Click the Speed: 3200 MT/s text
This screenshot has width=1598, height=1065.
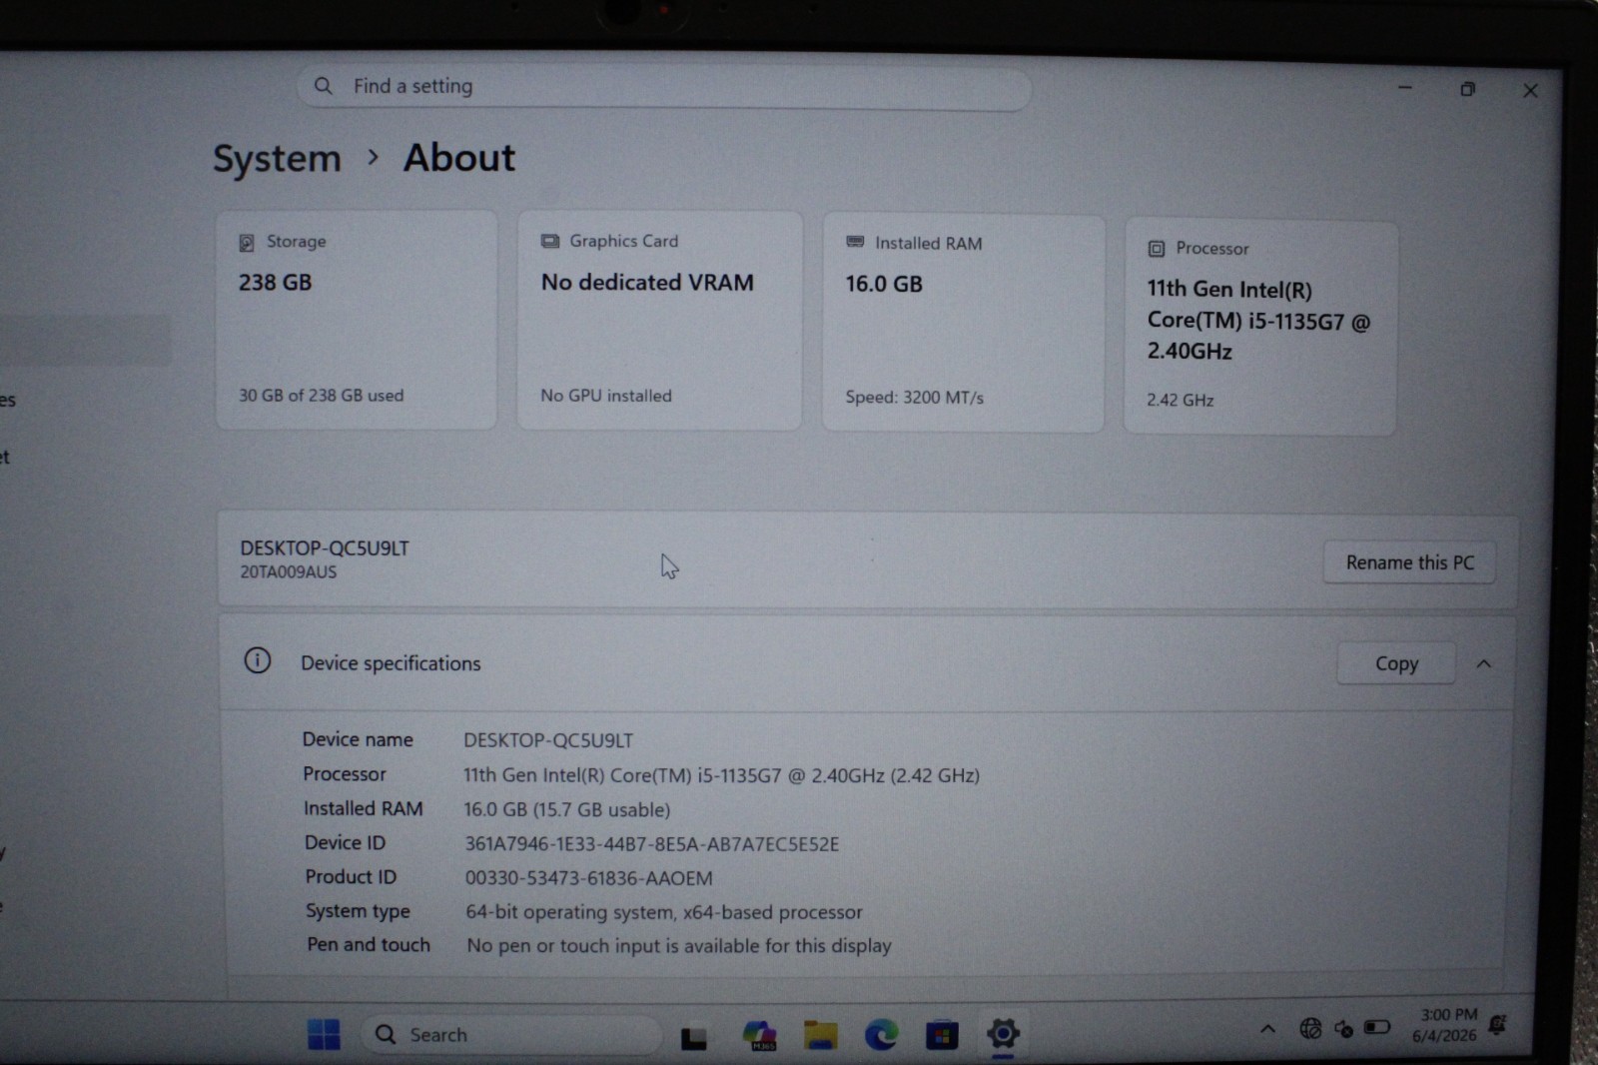pyautogui.click(x=914, y=398)
